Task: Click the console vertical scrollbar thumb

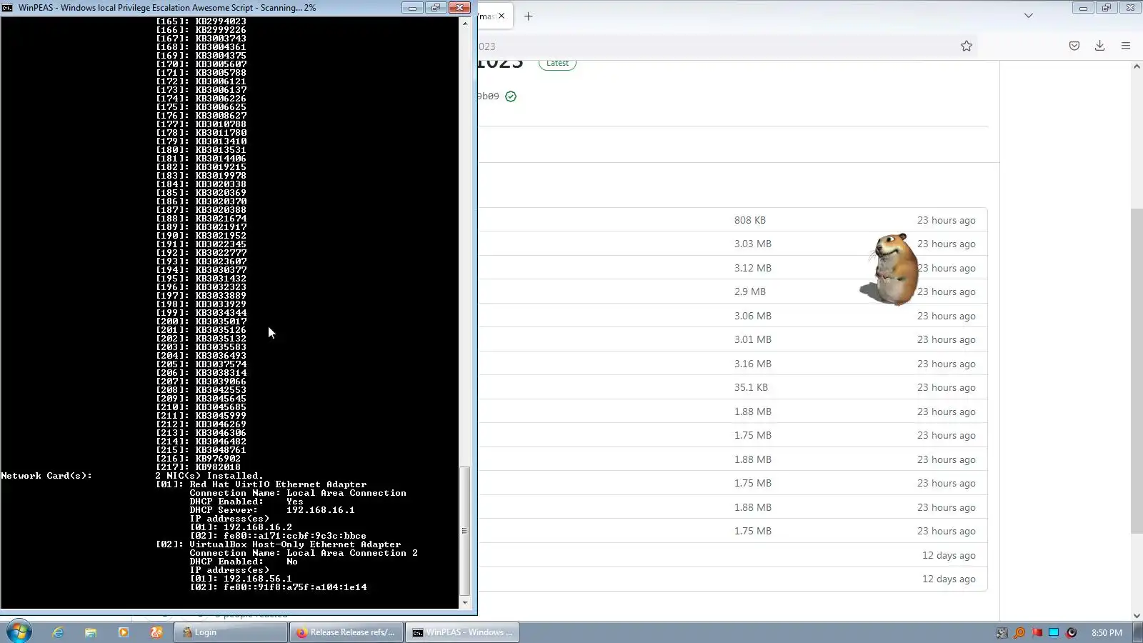Action: coord(465,531)
